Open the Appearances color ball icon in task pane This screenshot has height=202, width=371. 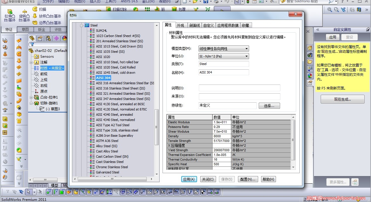coord(310,76)
